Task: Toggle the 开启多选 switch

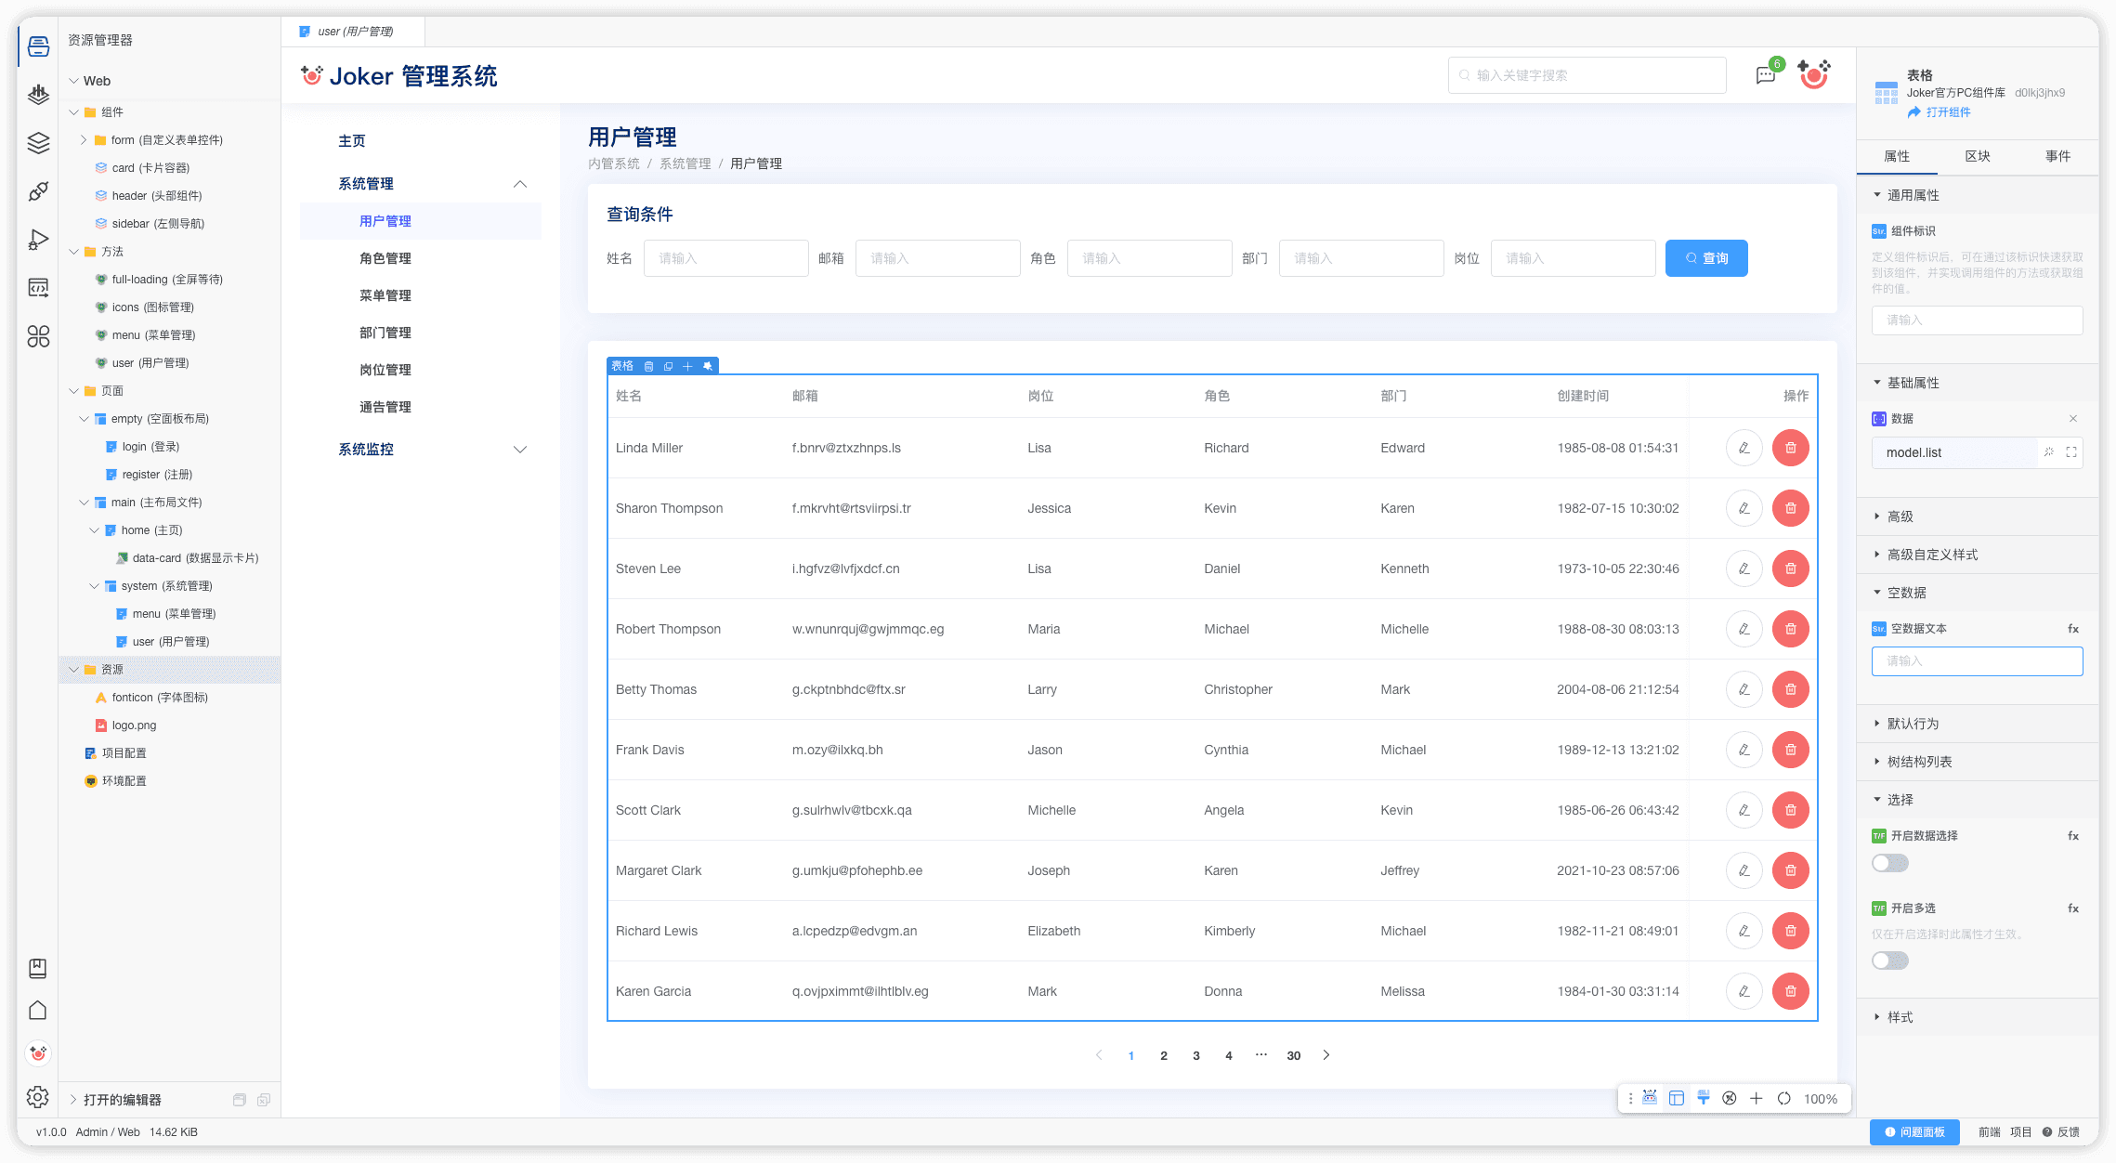Action: coord(1889,960)
